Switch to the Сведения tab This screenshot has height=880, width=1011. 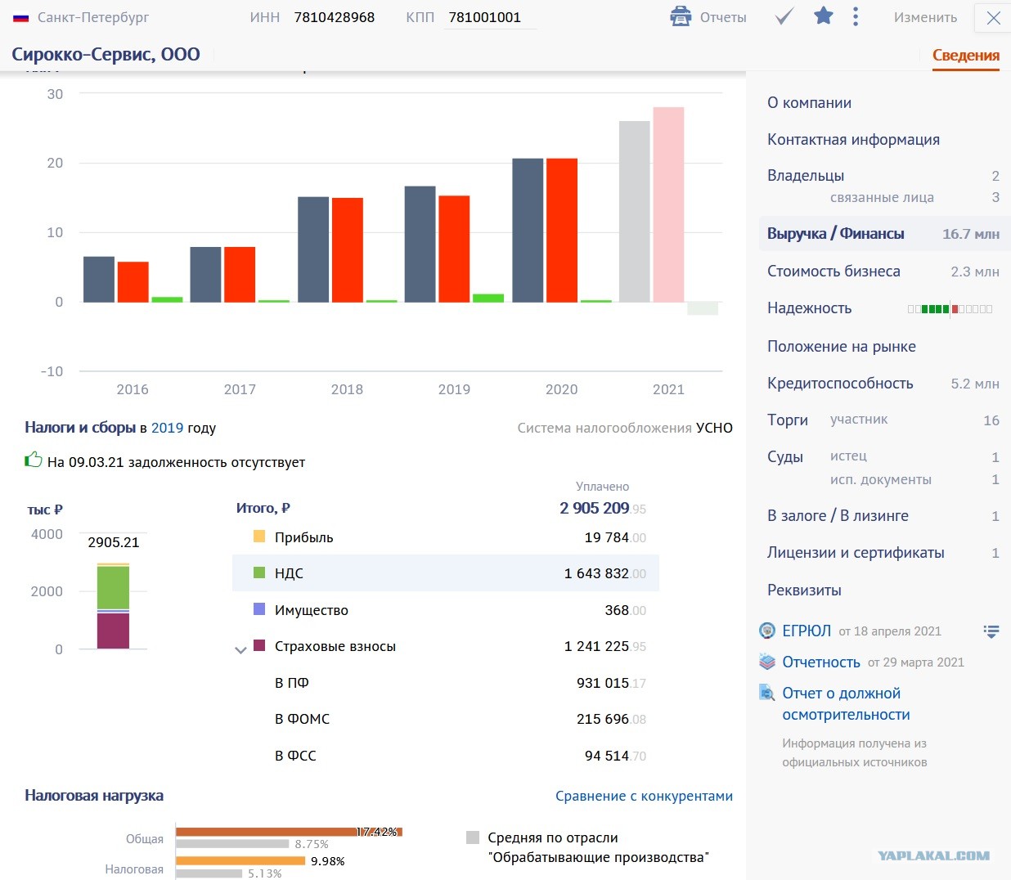coord(966,56)
